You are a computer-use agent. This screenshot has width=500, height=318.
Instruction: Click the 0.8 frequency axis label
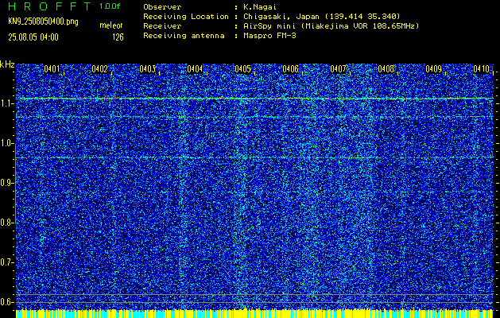[x=6, y=223]
